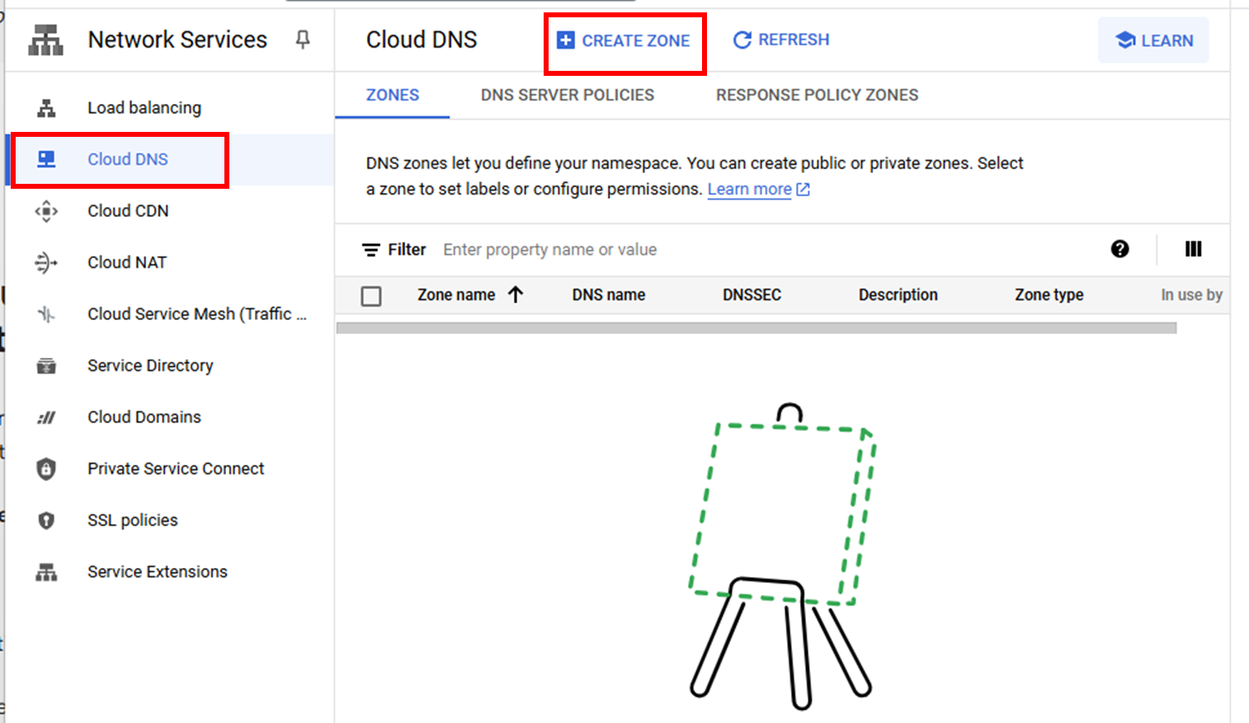Click the Cloud DNS sidebar icon
This screenshot has height=723, width=1249.
(x=46, y=159)
